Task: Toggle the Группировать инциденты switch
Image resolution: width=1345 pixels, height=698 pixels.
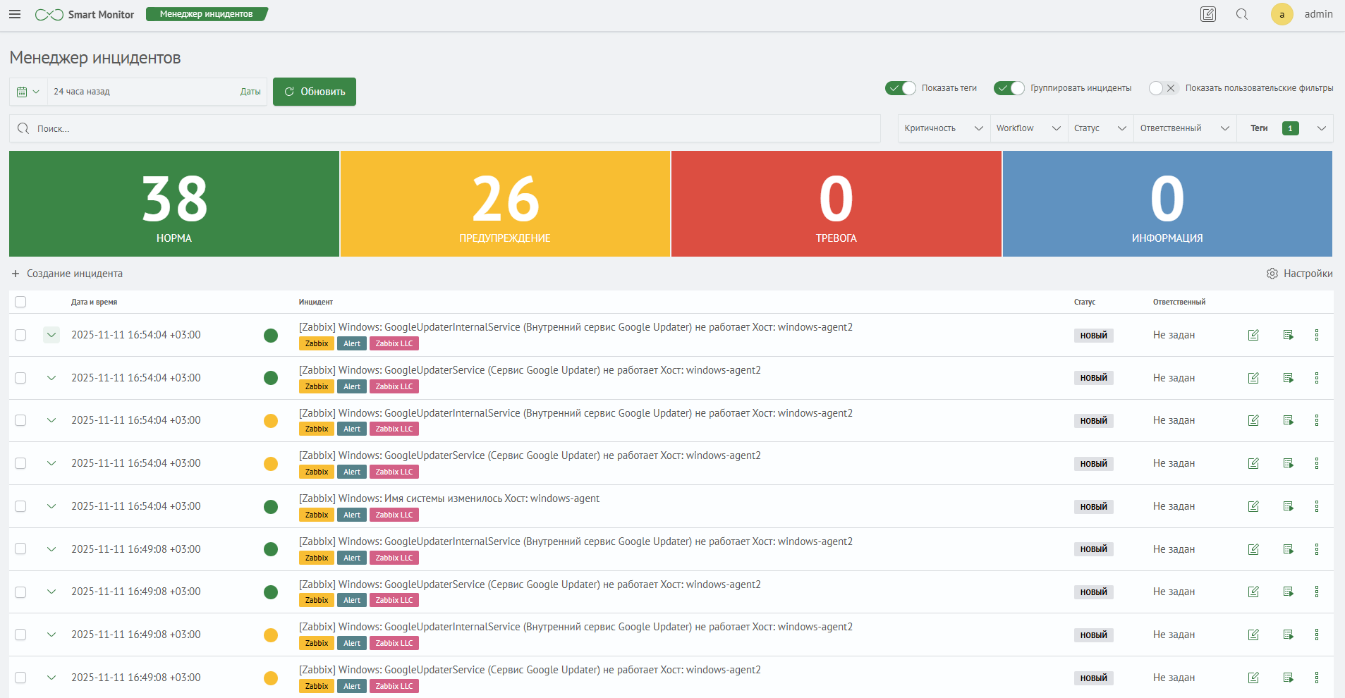Action: (x=1009, y=88)
